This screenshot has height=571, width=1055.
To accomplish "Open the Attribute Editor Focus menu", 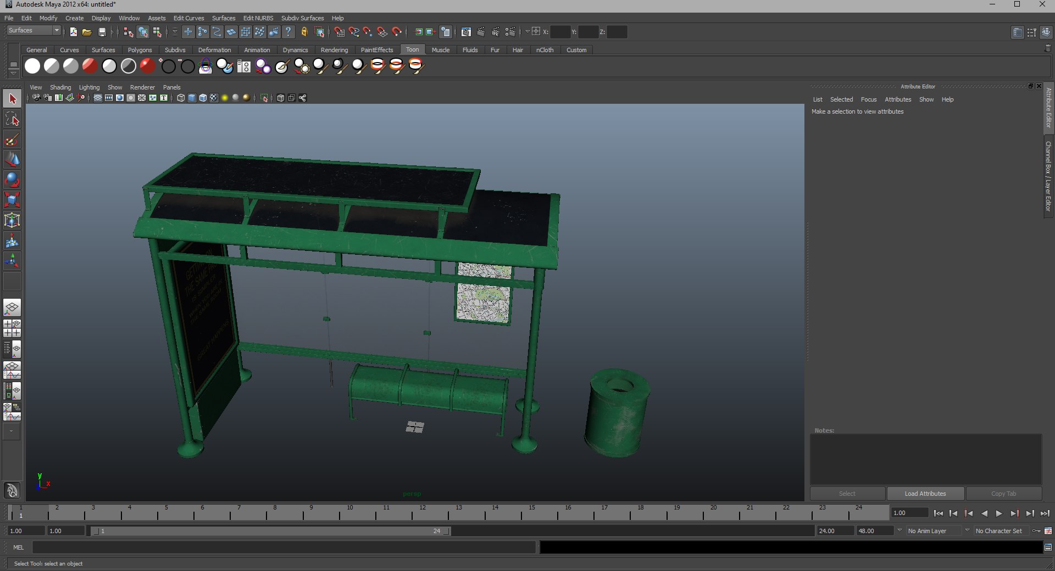I will click(x=868, y=99).
